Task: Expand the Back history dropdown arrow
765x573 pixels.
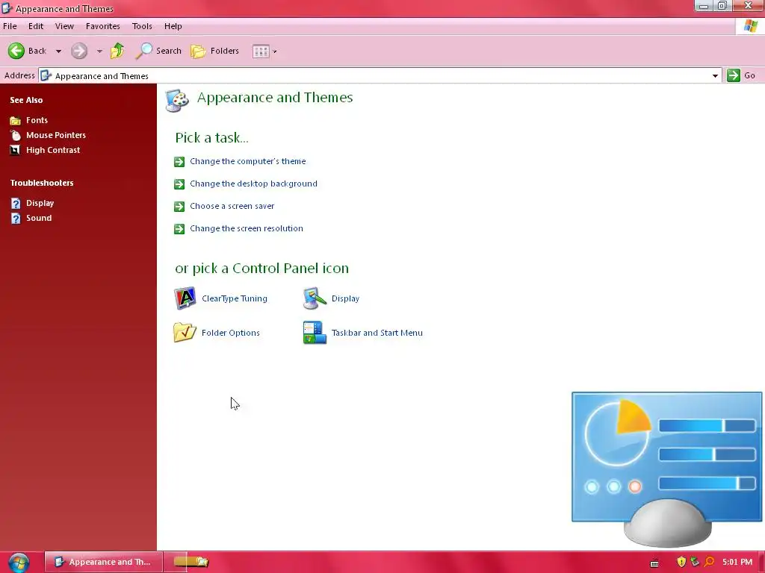Action: tap(58, 51)
